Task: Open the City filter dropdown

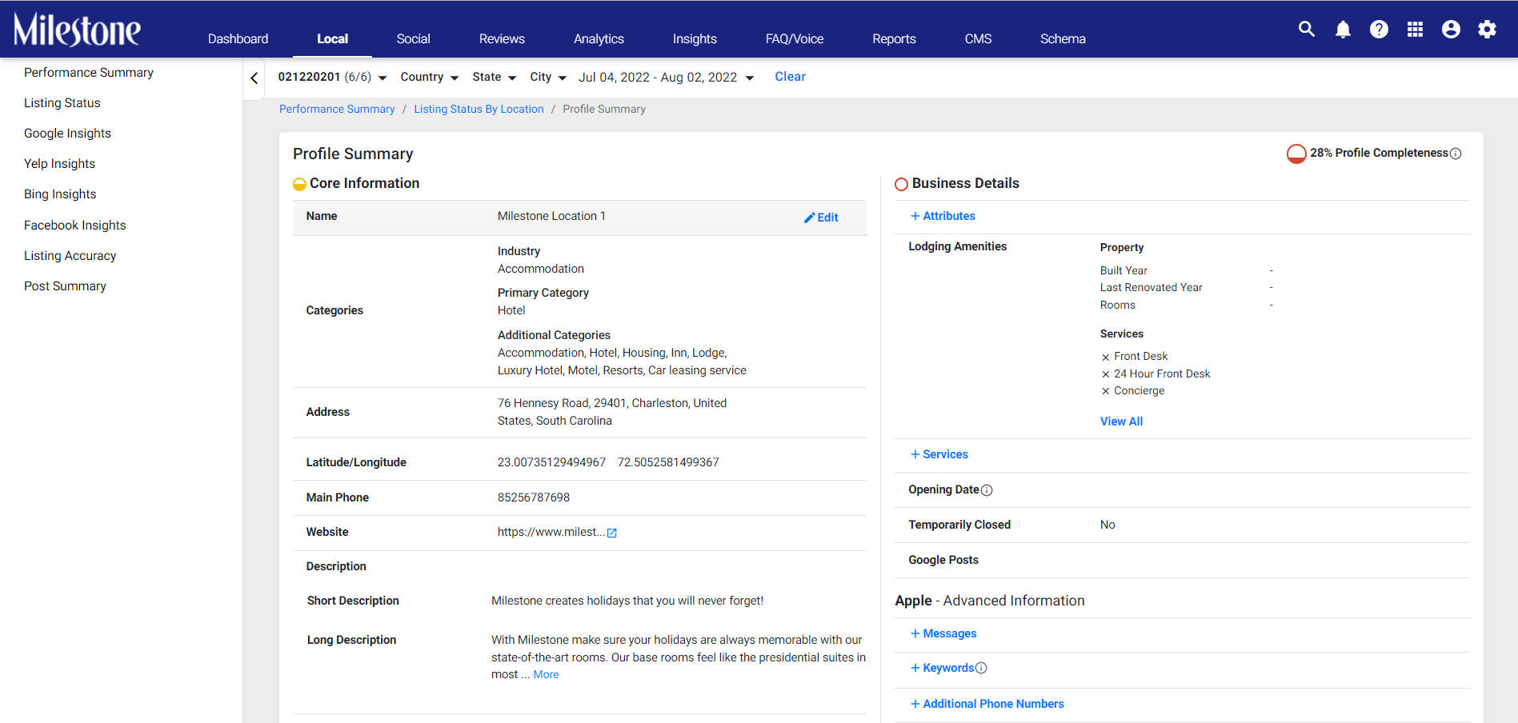Action: click(x=548, y=77)
